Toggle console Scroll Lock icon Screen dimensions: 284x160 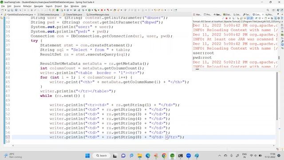coord(241,18)
